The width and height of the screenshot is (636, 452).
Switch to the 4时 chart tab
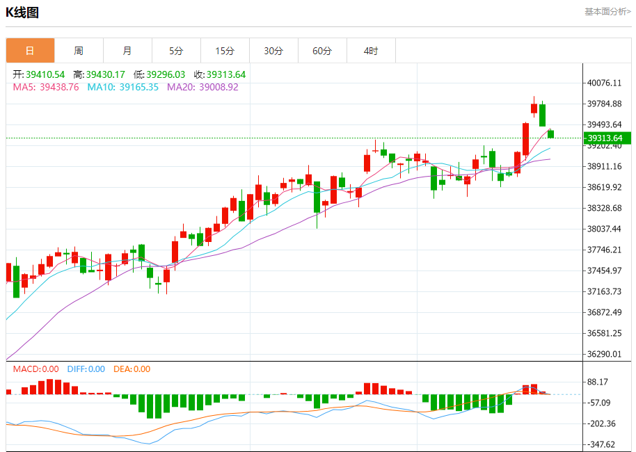tap(371, 51)
